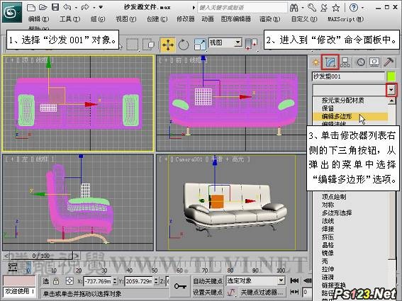Click the binoculars search icon
The height and width of the screenshot is (301, 402).
tap(294, 8)
